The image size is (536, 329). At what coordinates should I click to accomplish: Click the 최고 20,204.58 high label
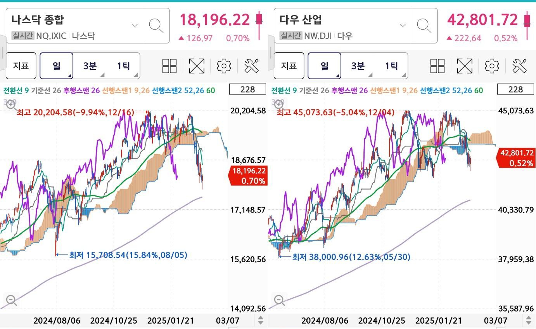76,113
